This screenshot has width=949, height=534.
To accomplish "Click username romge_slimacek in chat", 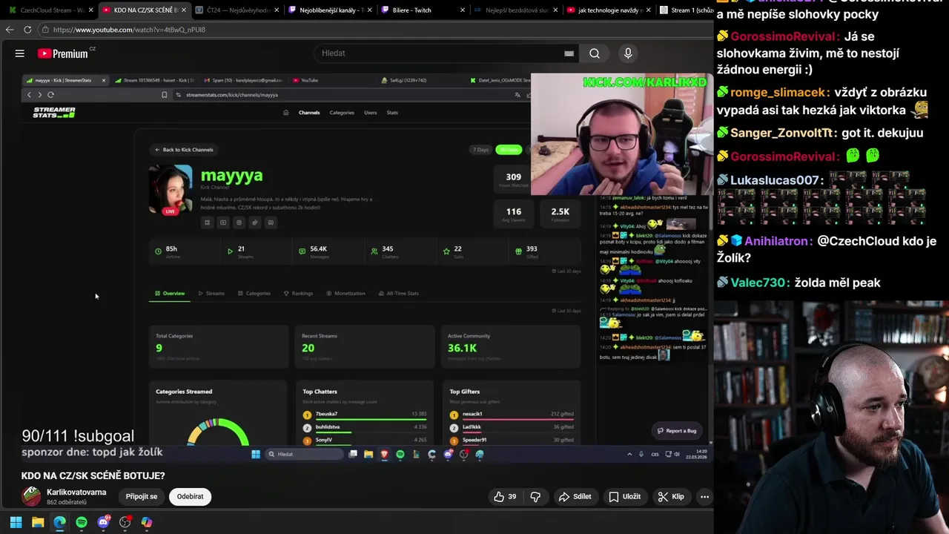I will click(x=778, y=93).
